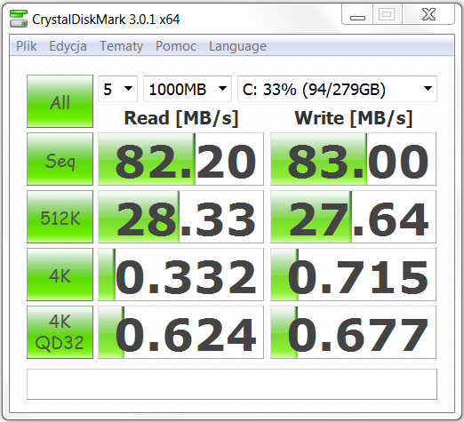Screen dimensions: 464x422
Task: Open the Plik menu
Action: pyautogui.click(x=27, y=46)
